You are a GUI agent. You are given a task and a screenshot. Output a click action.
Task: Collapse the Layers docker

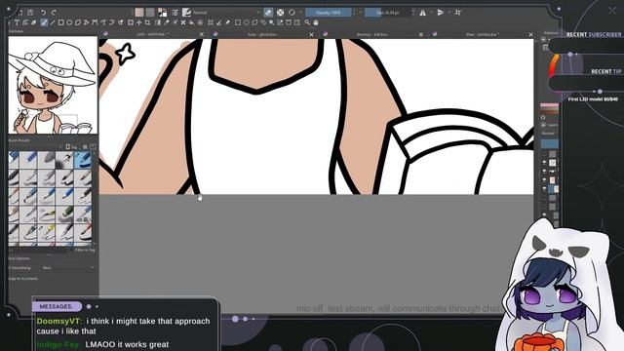click(544, 125)
